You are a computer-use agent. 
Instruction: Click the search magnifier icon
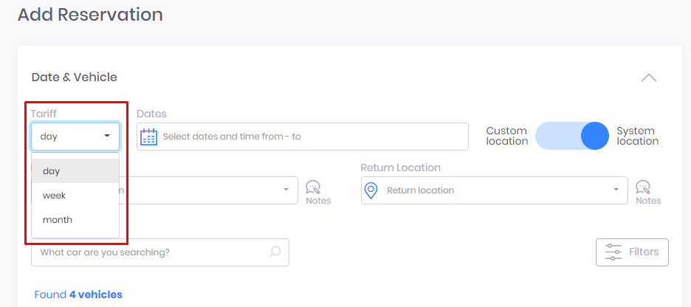tap(275, 252)
